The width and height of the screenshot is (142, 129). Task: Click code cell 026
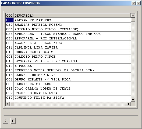pos(9,38)
